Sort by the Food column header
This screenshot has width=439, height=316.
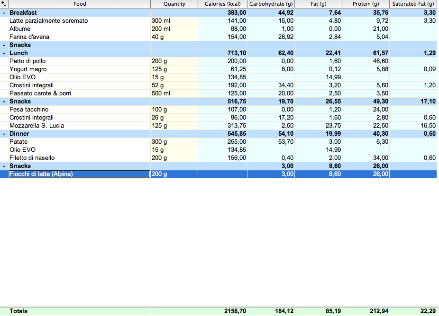tap(80, 4)
